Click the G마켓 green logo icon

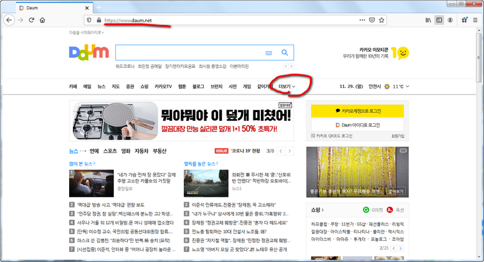pyautogui.click(x=366, y=210)
